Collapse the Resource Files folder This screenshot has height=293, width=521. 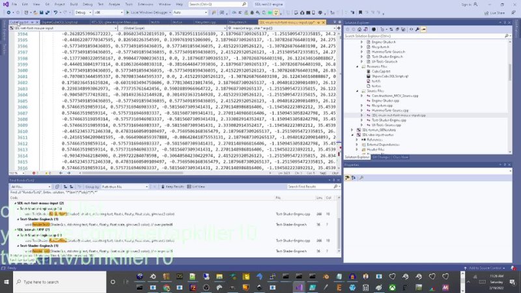(358, 66)
